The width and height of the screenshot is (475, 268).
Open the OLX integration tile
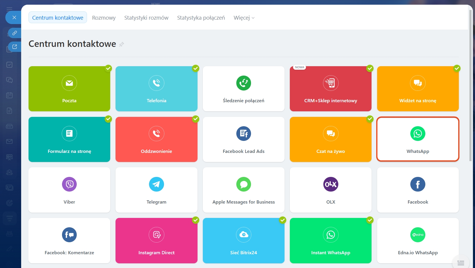coord(330,190)
